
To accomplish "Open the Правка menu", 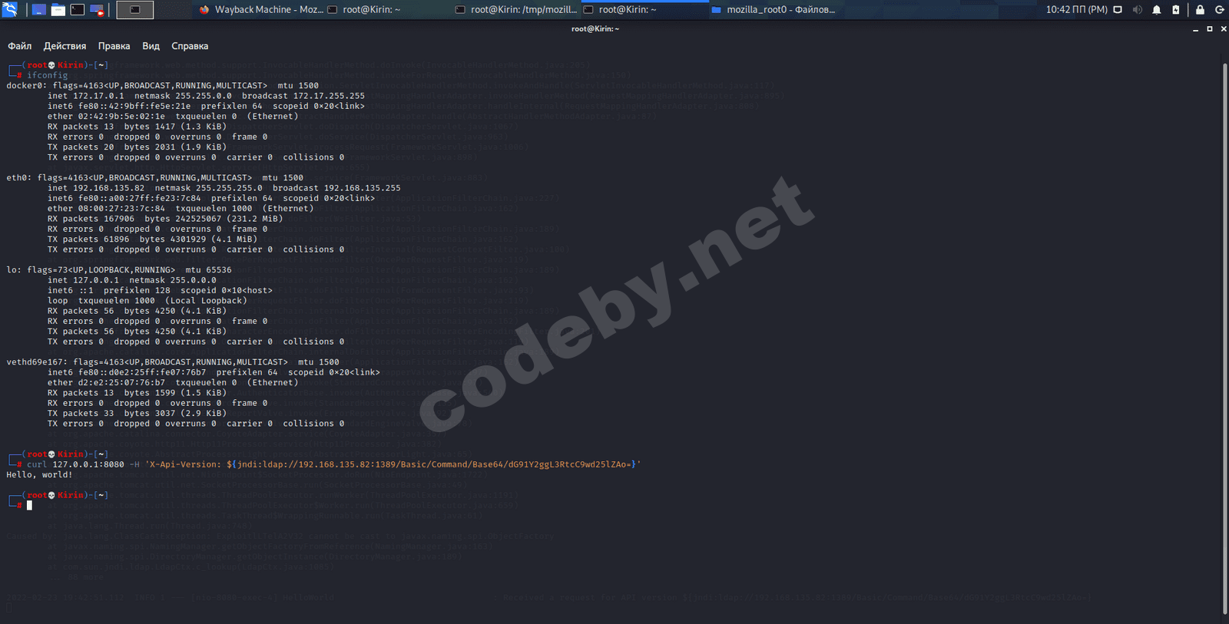I will (x=114, y=46).
